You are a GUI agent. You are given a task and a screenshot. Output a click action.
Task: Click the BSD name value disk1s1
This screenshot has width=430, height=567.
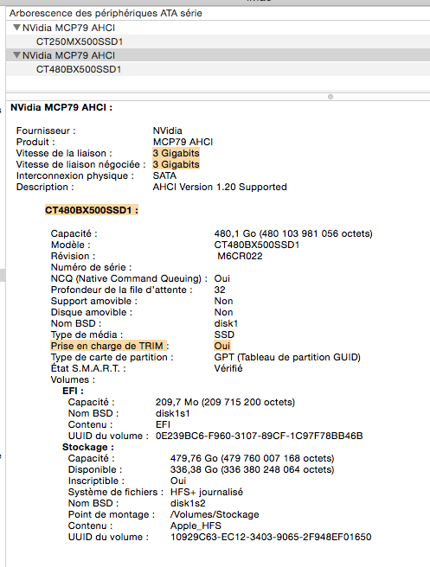point(173,413)
